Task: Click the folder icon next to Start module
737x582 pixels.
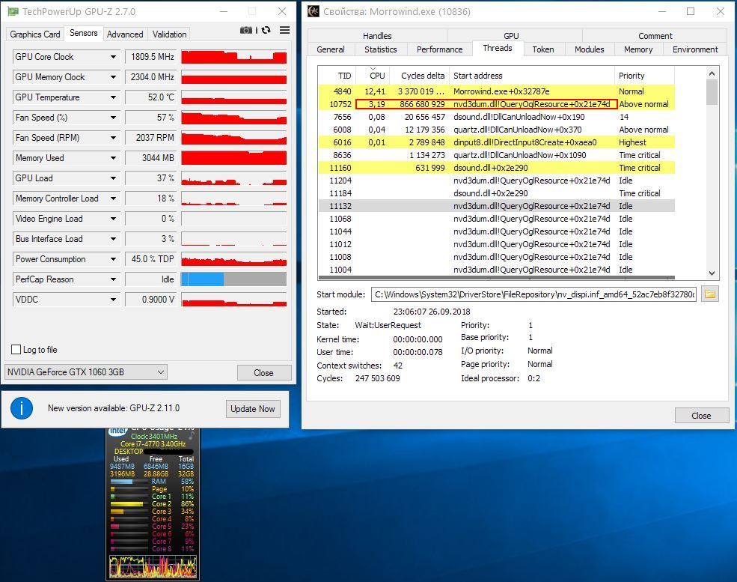Action: (x=710, y=294)
